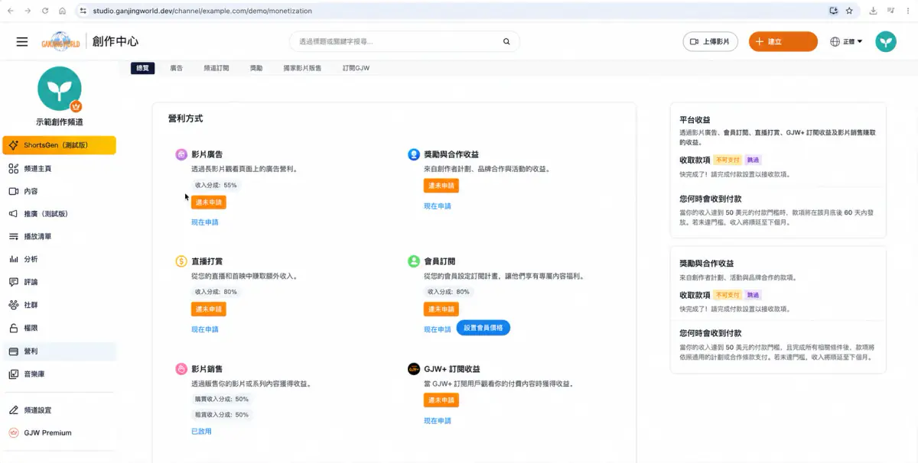Image resolution: width=918 pixels, height=463 pixels.
Task: Click the browser home button
Action: pos(62,11)
